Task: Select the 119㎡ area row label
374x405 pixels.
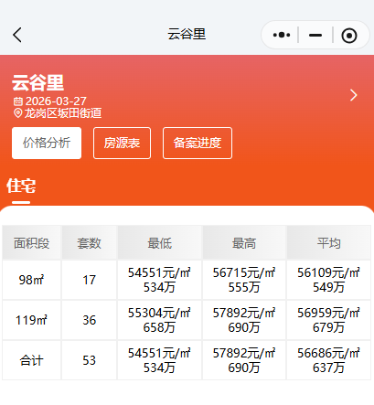Action: pyautogui.click(x=31, y=320)
